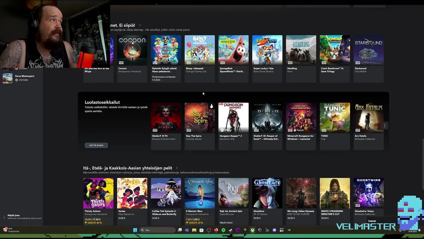Select Ghostwire: Tokyo cover art

[x=368, y=193]
